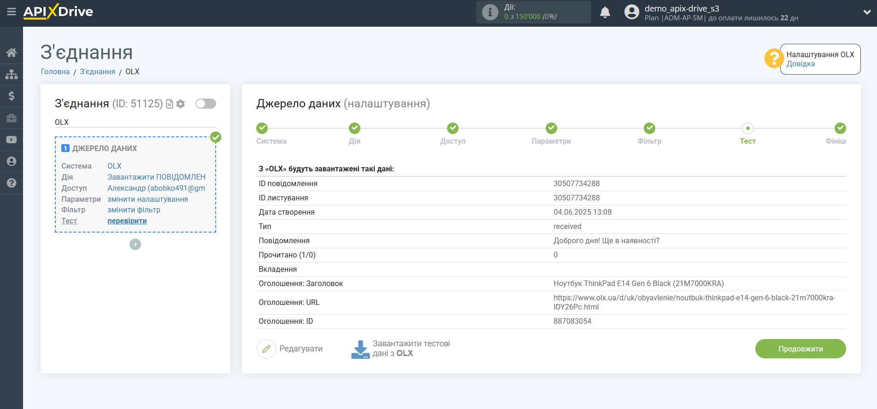877x409 pixels.
Task: Open the notifications bell
Action: pyautogui.click(x=605, y=12)
